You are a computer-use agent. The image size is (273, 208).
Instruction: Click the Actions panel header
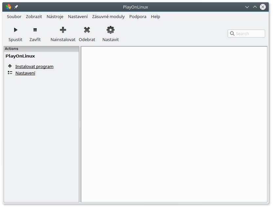click(x=41, y=49)
